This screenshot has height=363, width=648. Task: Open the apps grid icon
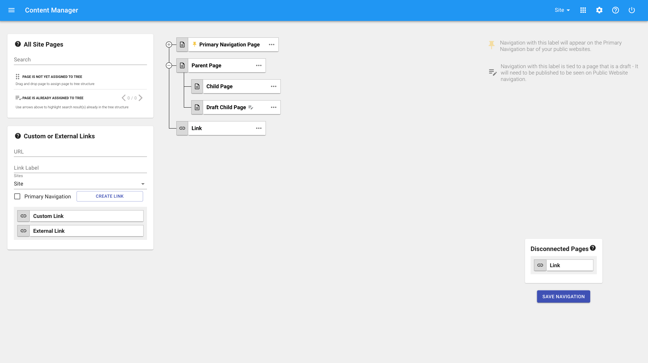tap(583, 10)
